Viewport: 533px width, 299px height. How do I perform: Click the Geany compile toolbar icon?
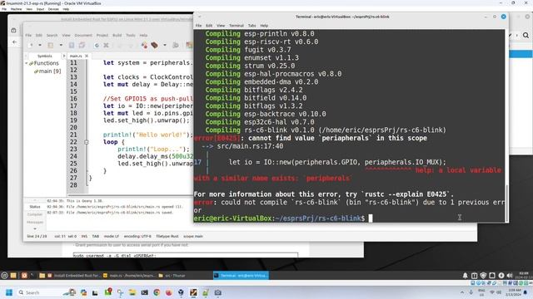[144, 45]
